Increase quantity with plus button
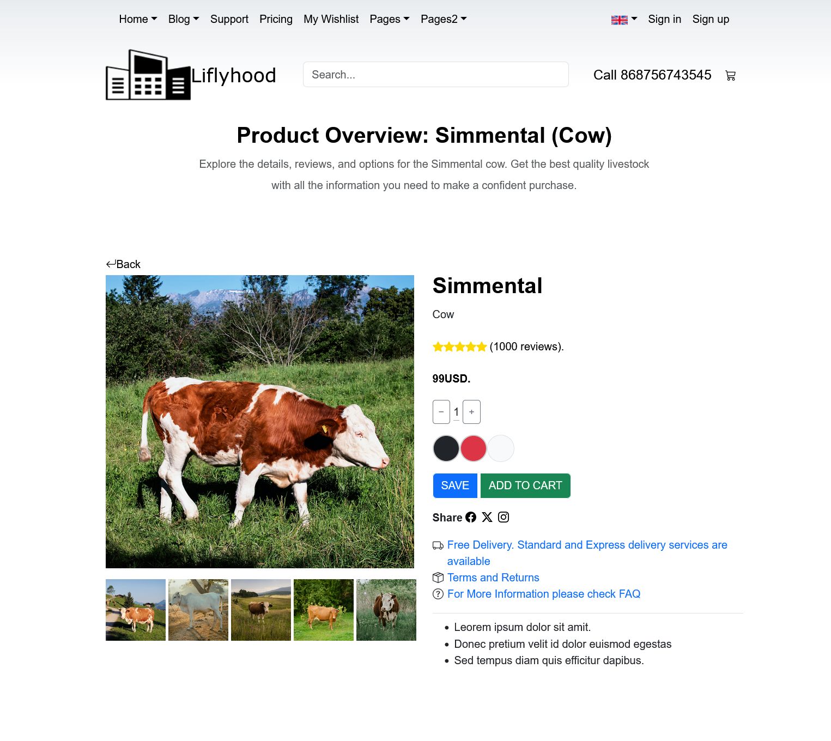831x741 pixels. coord(471,412)
